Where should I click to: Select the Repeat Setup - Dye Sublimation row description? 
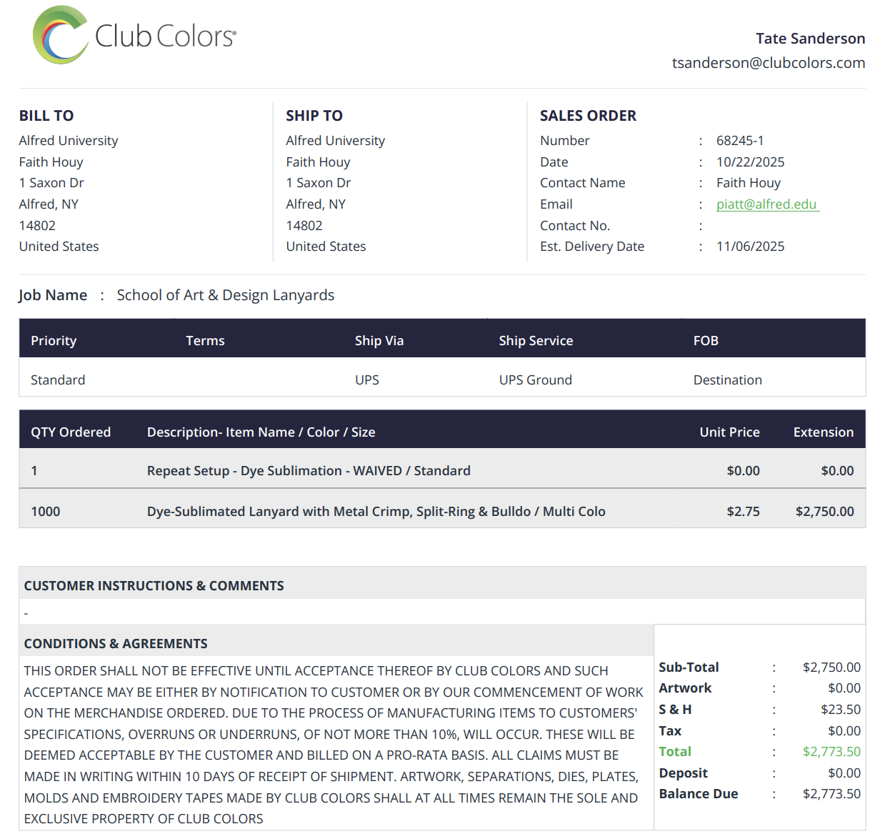tap(309, 471)
